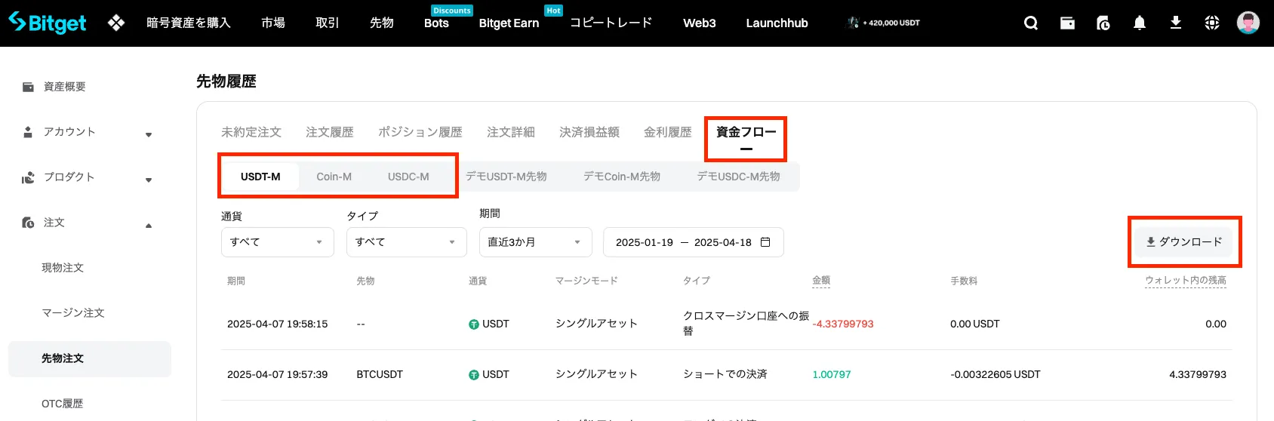This screenshot has width=1274, height=421.
Task: Open the wallet icon in the header
Action: pos(1067,23)
